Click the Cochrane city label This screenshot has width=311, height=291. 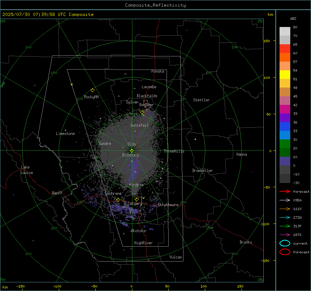[113, 193]
